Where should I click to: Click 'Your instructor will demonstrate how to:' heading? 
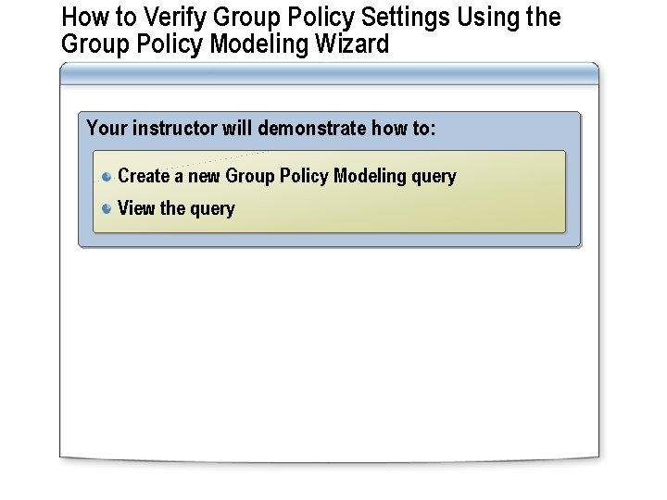[260, 128]
